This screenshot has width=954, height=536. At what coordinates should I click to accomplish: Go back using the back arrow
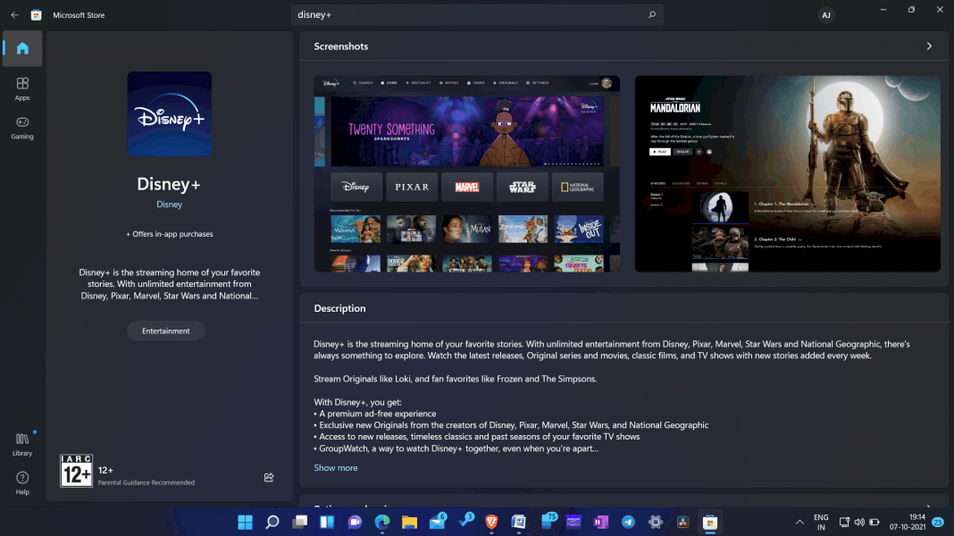[x=13, y=14]
